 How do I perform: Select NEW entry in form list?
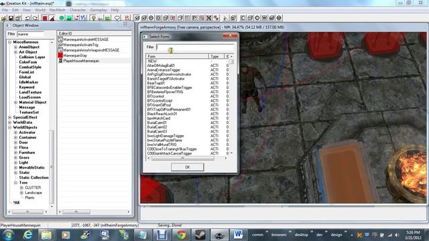coord(152,61)
